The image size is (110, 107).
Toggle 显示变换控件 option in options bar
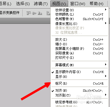10,13
